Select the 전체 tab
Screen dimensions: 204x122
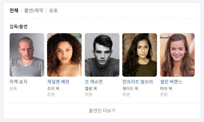coord(14,10)
